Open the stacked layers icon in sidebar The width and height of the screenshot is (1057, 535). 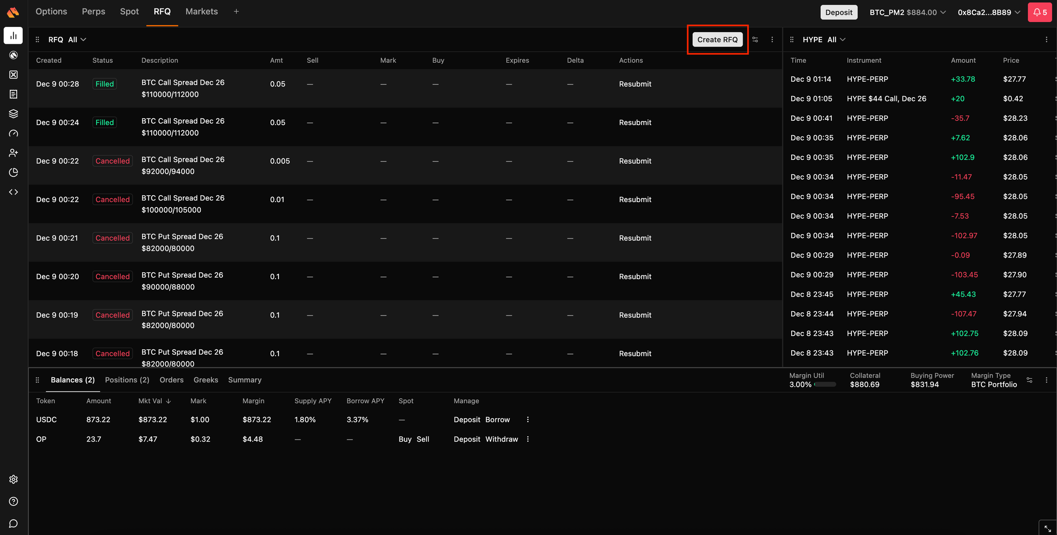pyautogui.click(x=13, y=114)
